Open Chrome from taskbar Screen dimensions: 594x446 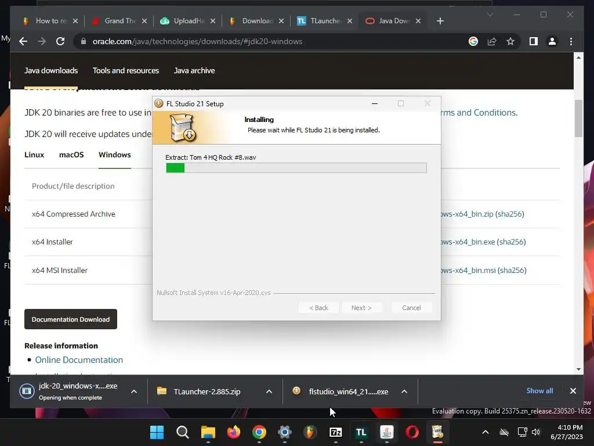[259, 432]
